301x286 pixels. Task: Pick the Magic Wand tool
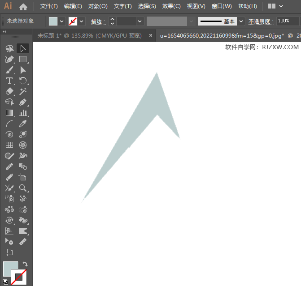pos(23,91)
